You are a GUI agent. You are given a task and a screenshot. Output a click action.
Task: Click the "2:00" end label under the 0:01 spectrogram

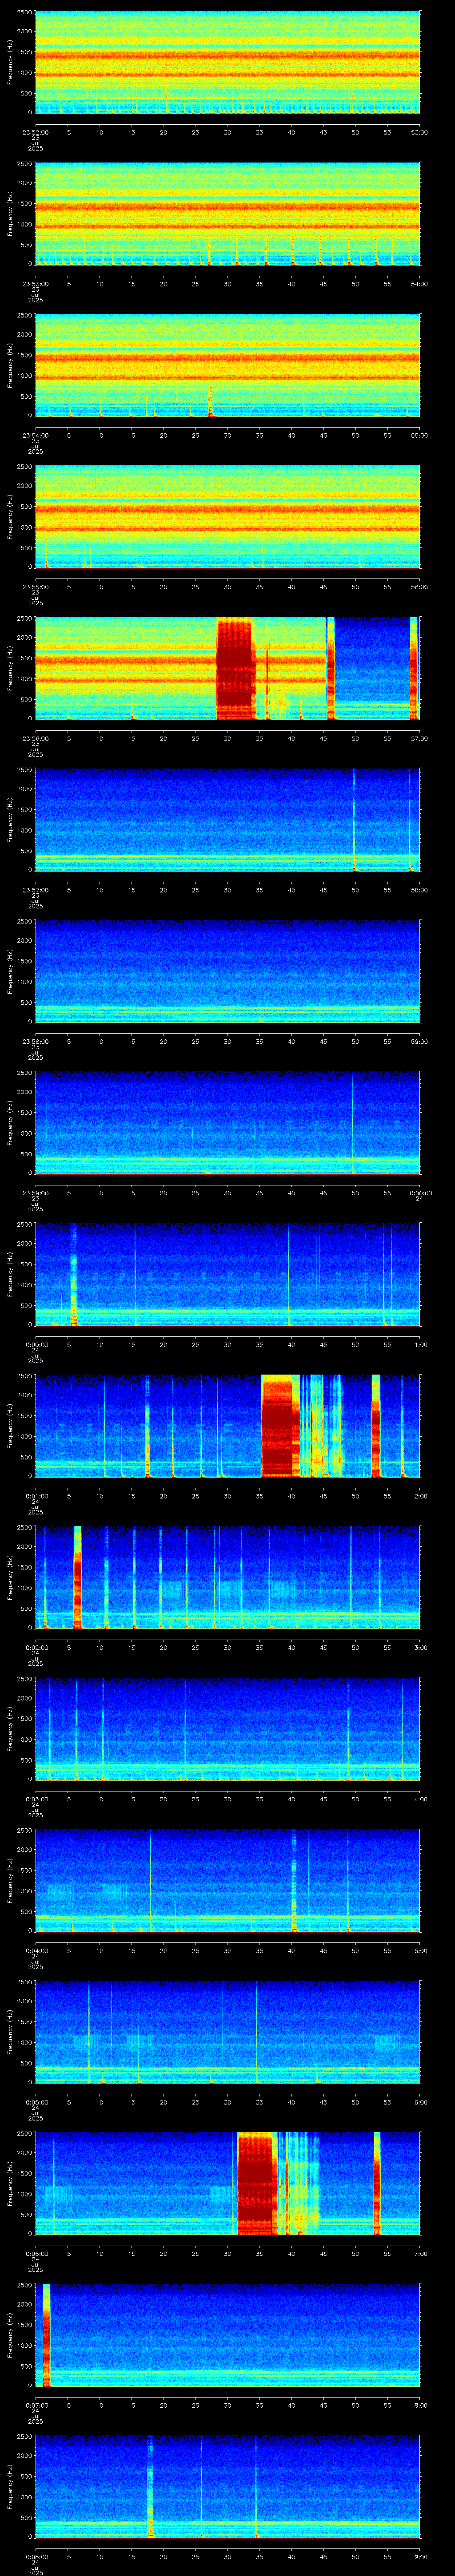click(x=420, y=1495)
